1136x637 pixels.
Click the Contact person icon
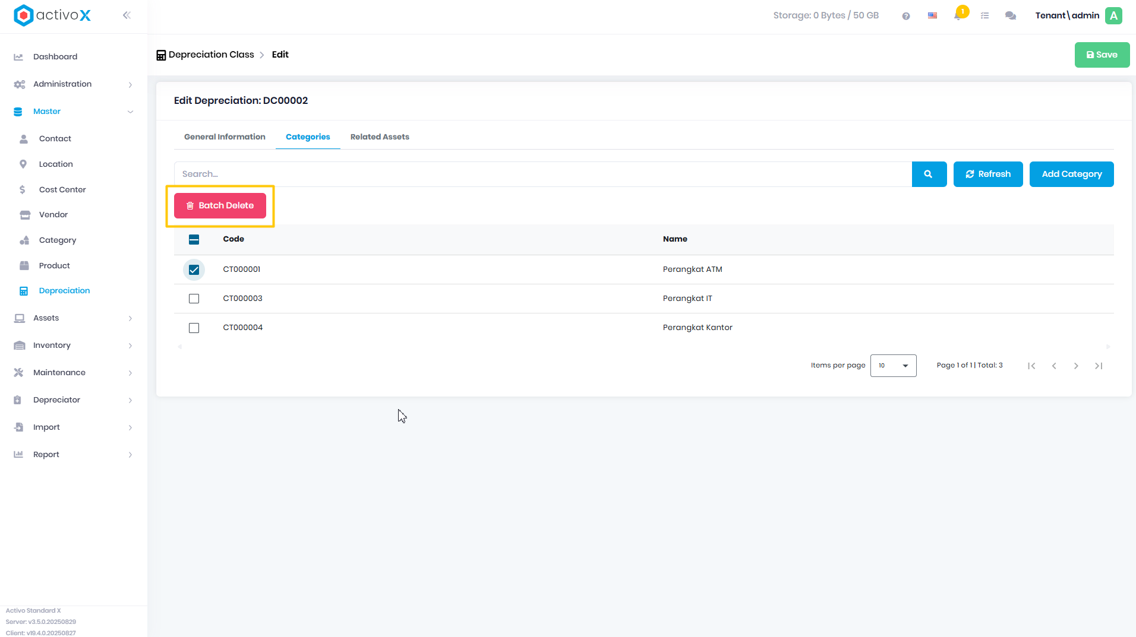click(x=24, y=139)
